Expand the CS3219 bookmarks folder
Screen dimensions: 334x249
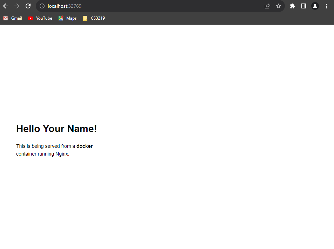coord(94,18)
